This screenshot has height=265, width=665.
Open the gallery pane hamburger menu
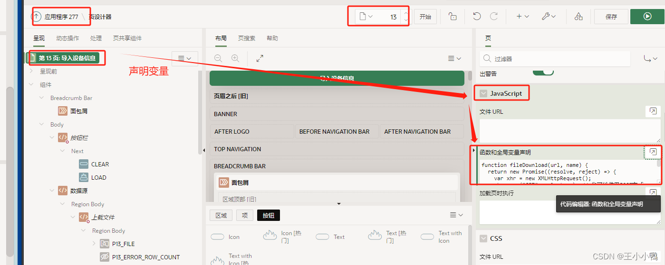tap(456, 215)
